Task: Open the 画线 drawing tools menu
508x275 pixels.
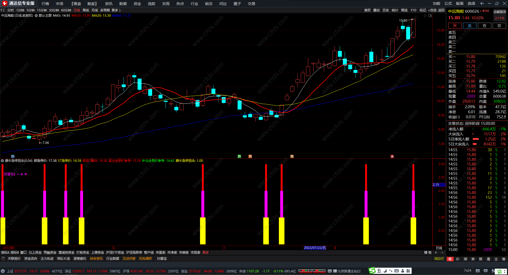Action: (404, 10)
